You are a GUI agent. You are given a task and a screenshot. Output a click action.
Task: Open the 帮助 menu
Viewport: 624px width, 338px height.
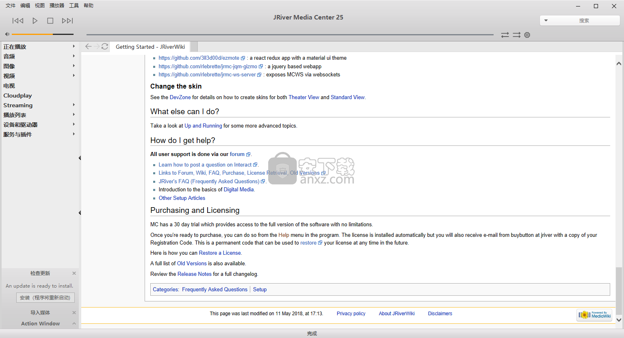(x=89, y=6)
